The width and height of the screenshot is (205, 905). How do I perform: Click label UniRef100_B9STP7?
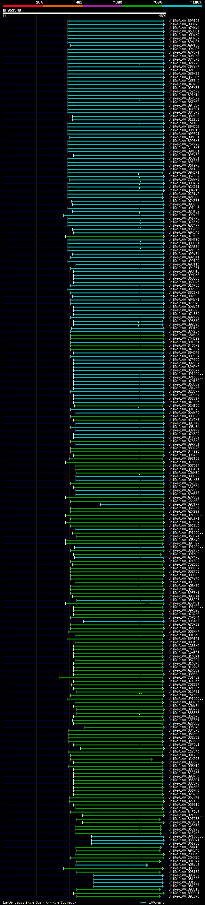tap(184, 504)
